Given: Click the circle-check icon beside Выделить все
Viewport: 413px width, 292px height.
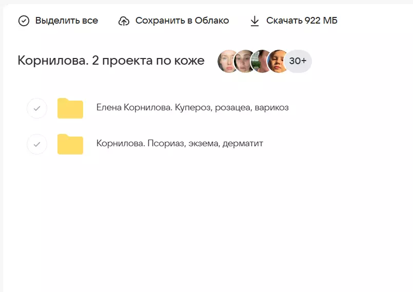Looking at the screenshot, I should (x=24, y=21).
